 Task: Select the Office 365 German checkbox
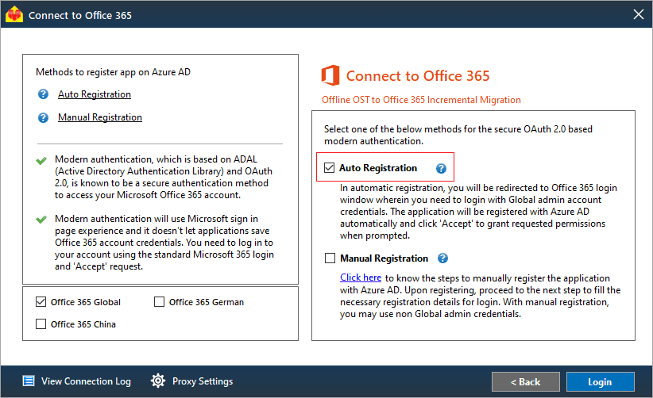click(x=159, y=301)
